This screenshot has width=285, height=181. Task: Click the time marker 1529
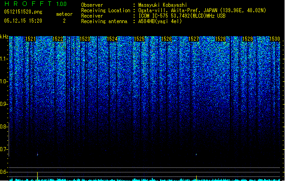(248, 39)
